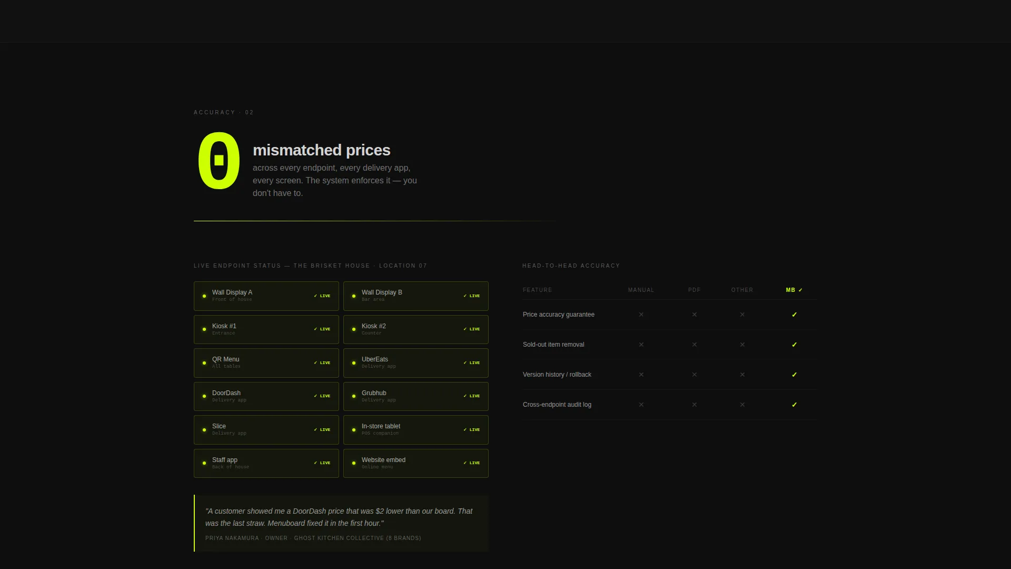Click 'Price accuracy guarantee' feature text
The width and height of the screenshot is (1011, 569).
pyautogui.click(x=559, y=315)
